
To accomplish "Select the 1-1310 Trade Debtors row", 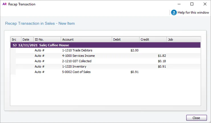I will pos(77,51).
